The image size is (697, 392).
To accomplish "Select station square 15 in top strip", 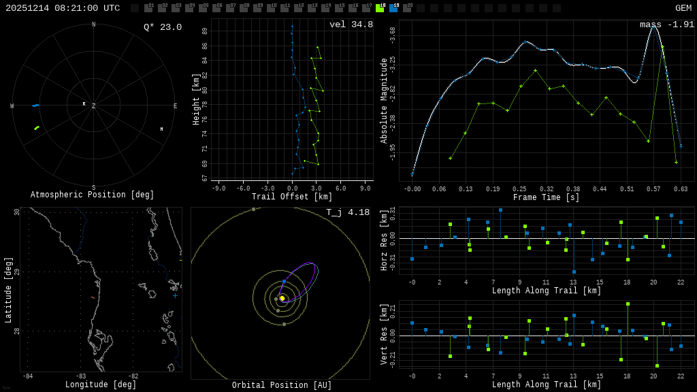I will (x=339, y=8).
